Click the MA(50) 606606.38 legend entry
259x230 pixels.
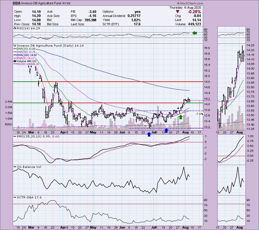click(x=28, y=64)
